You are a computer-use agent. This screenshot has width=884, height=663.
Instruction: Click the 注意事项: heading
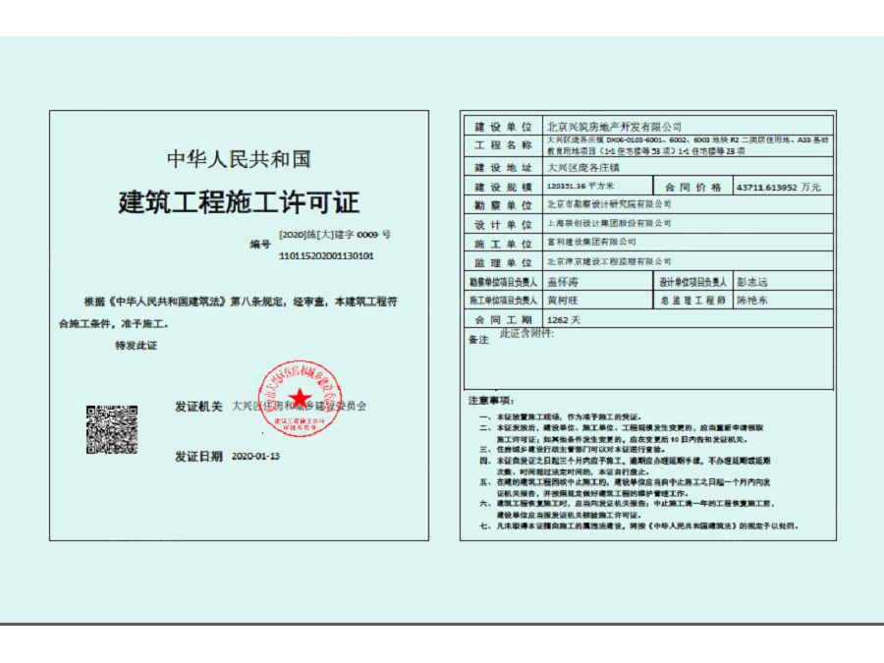tap(491, 401)
